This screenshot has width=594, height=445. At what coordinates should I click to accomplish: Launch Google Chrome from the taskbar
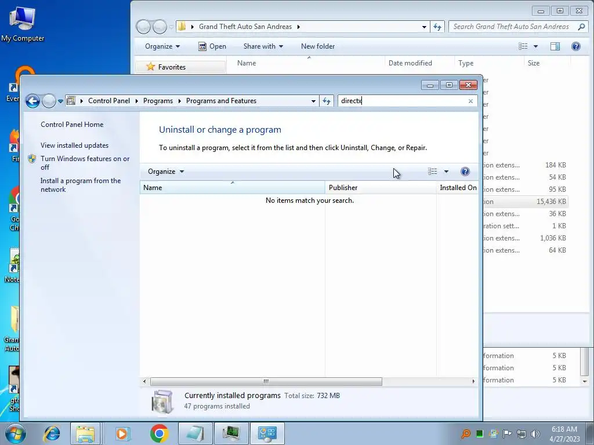(x=159, y=433)
